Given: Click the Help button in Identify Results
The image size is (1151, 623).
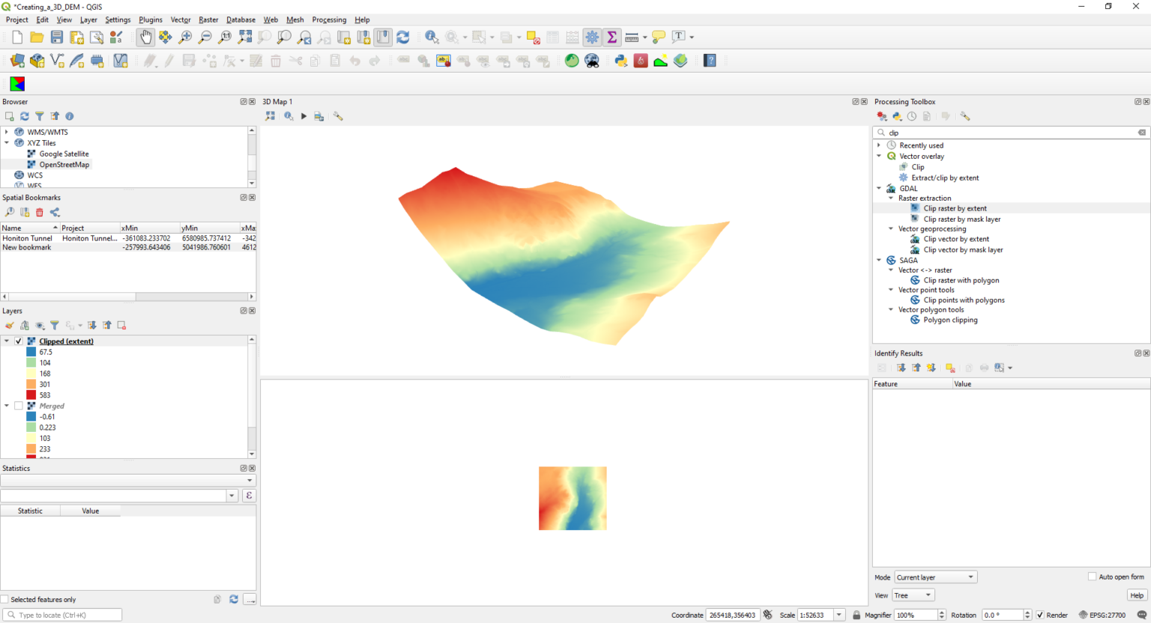Looking at the screenshot, I should (1136, 595).
